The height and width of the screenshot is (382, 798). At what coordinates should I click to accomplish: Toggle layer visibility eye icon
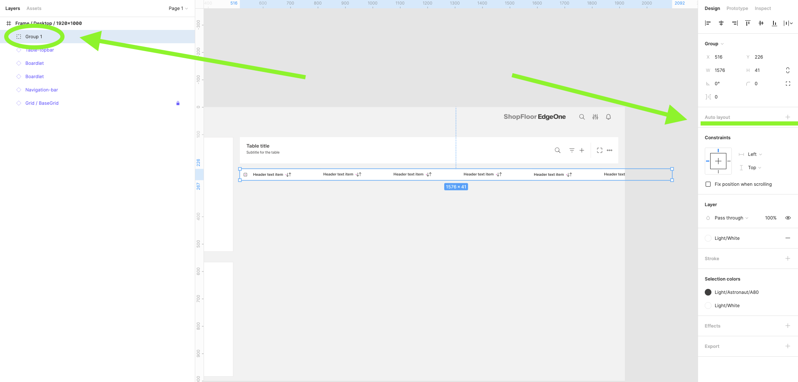point(788,218)
